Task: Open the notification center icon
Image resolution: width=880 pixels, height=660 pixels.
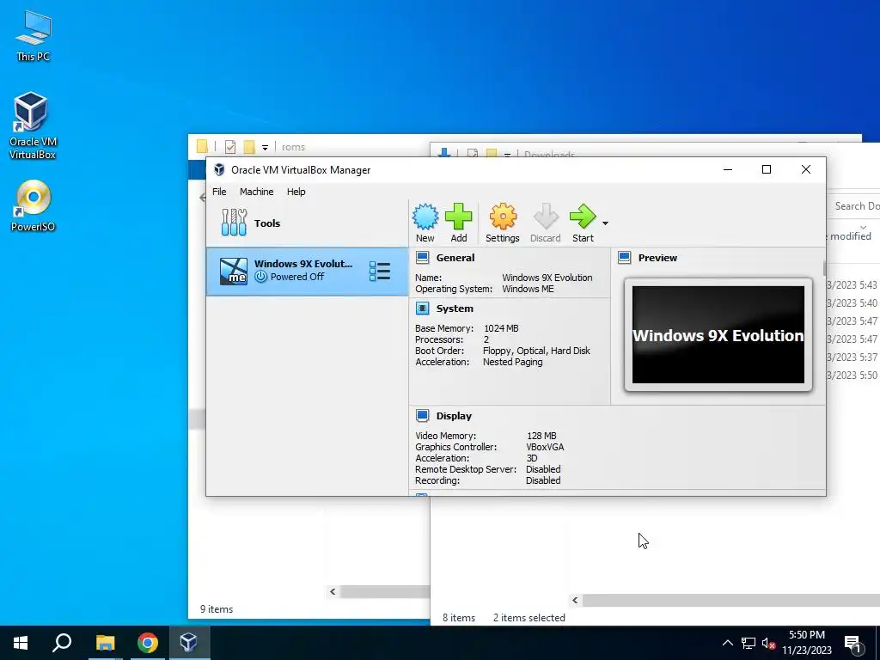Action: pos(852,644)
